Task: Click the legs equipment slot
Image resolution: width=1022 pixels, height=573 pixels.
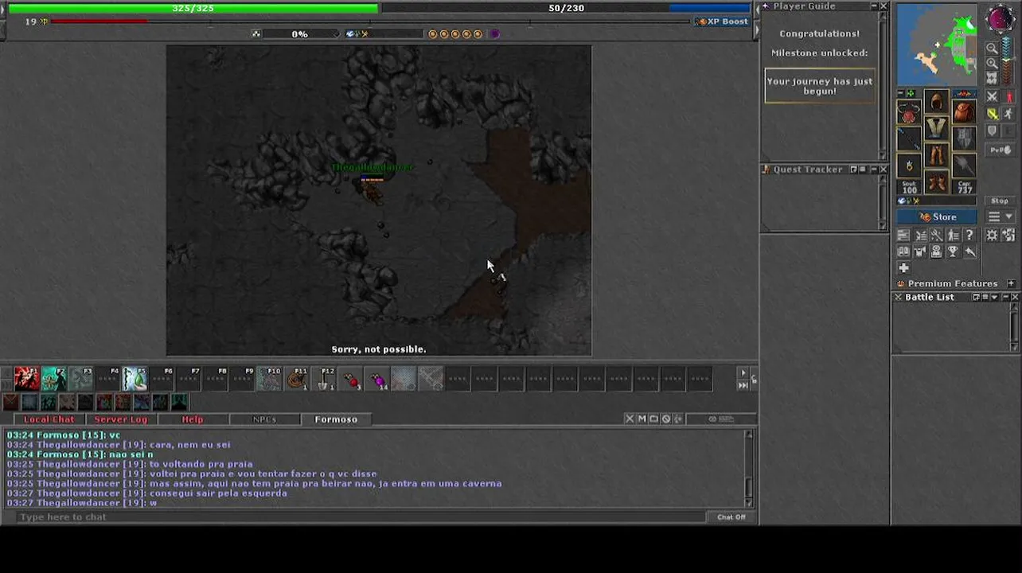Action: click(936, 155)
